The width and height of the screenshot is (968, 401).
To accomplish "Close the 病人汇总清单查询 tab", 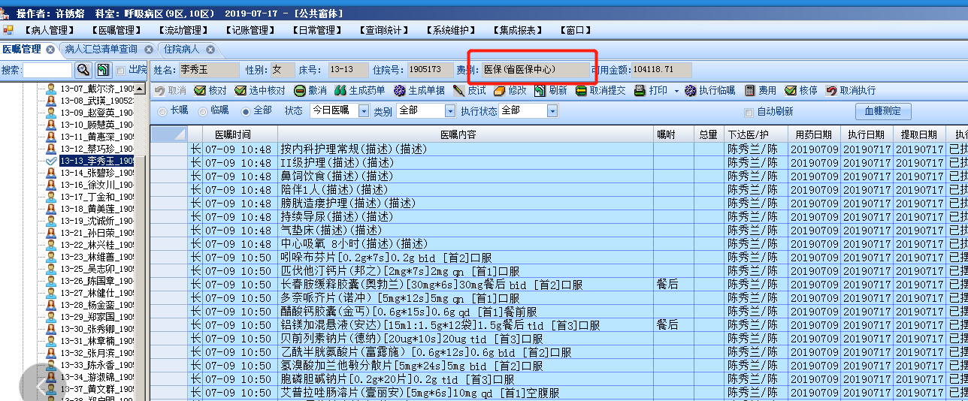I will [149, 50].
